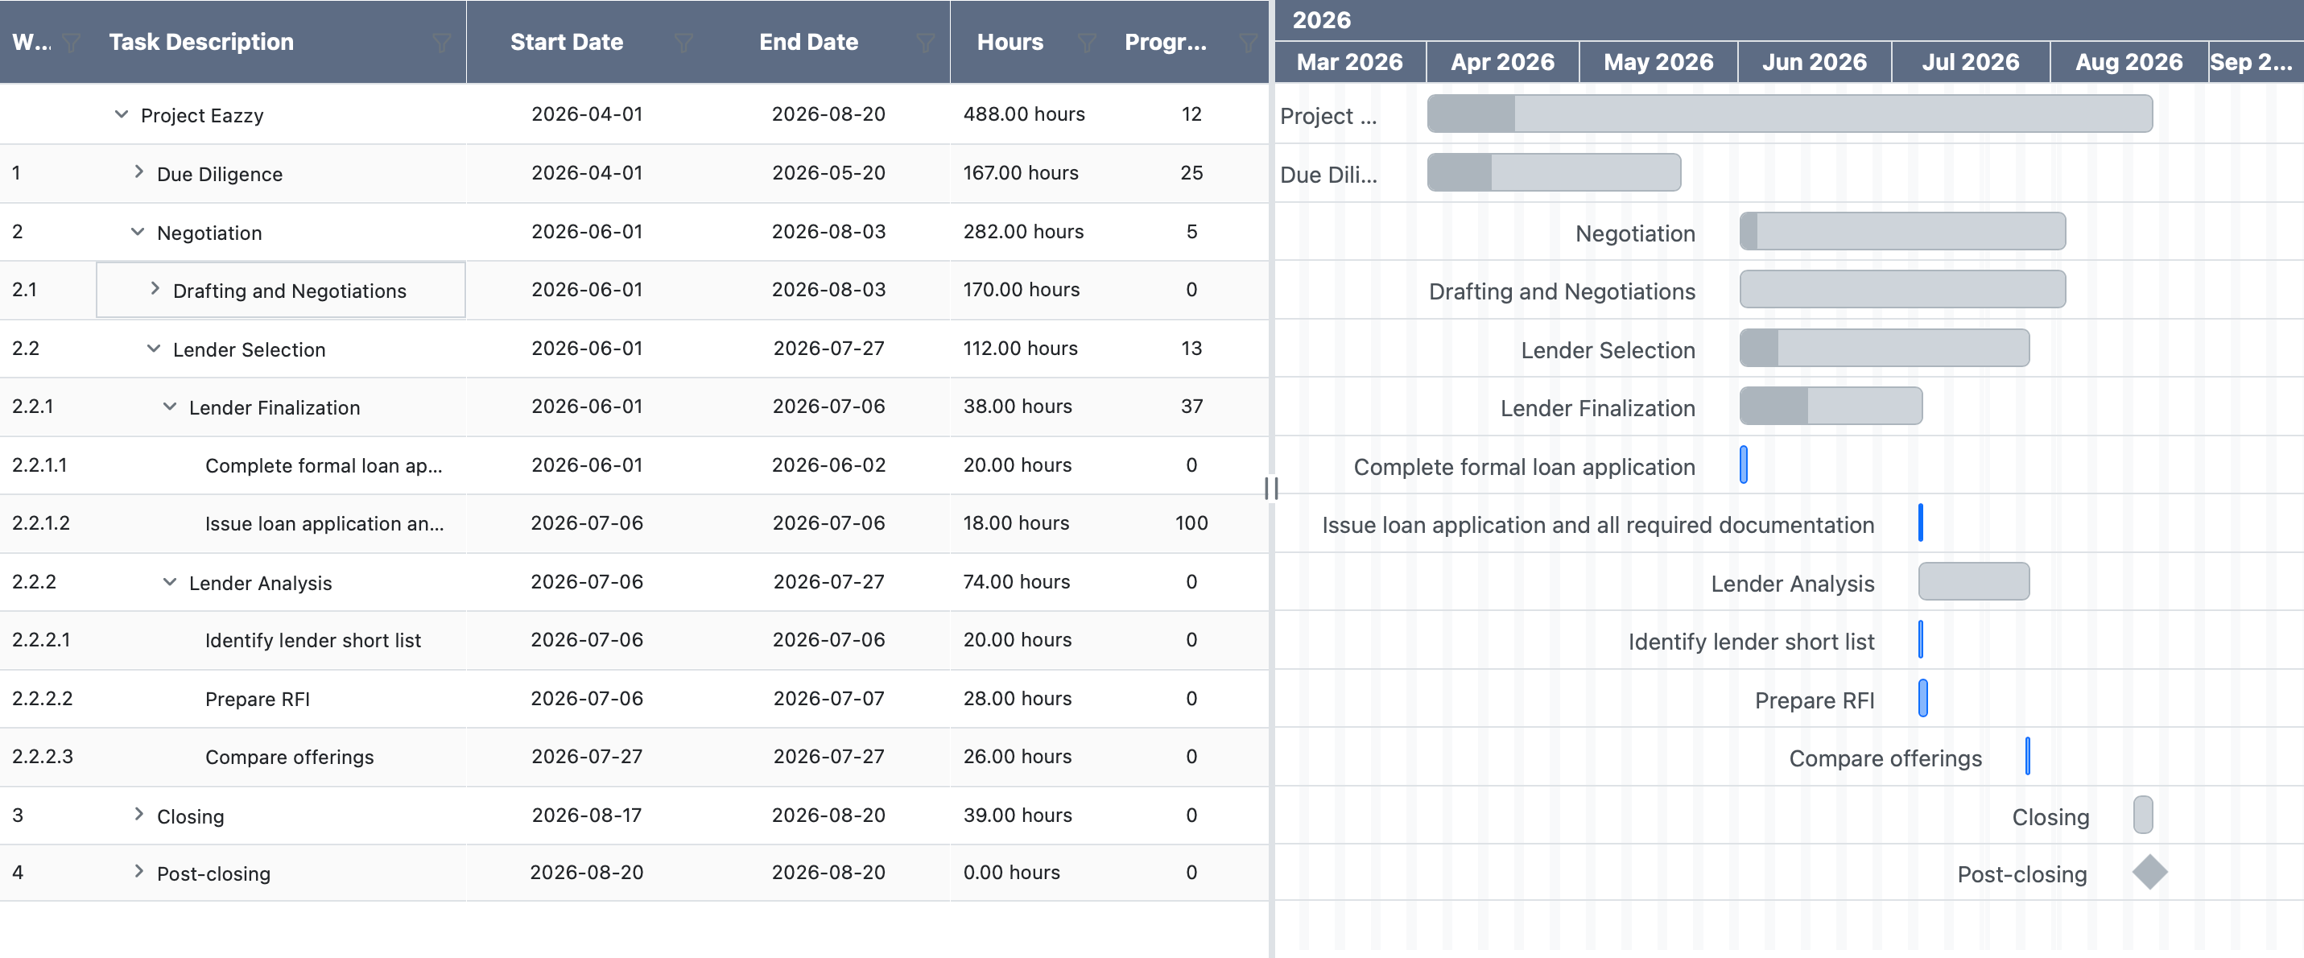2304x958 pixels.
Task: Click the Hours column filter funnel
Action: [x=1087, y=42]
